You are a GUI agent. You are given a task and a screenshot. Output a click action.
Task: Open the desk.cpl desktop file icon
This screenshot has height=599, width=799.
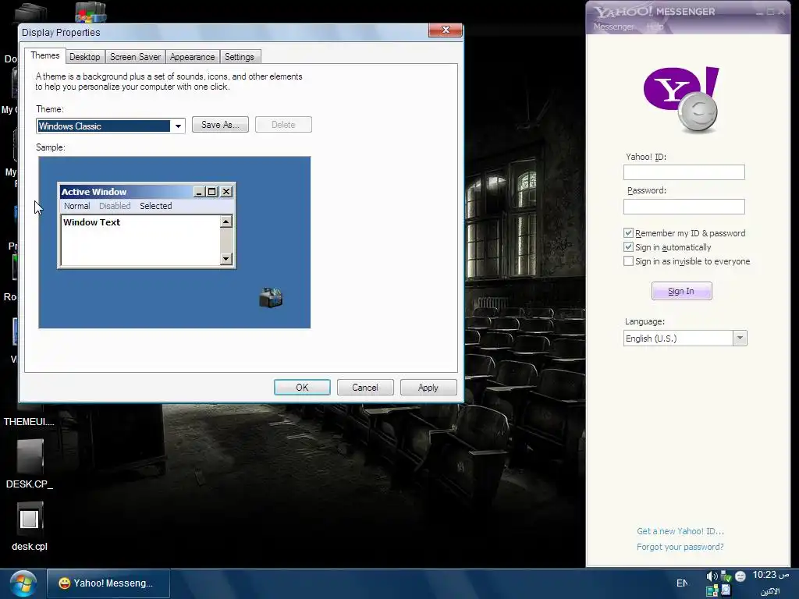tap(30, 519)
